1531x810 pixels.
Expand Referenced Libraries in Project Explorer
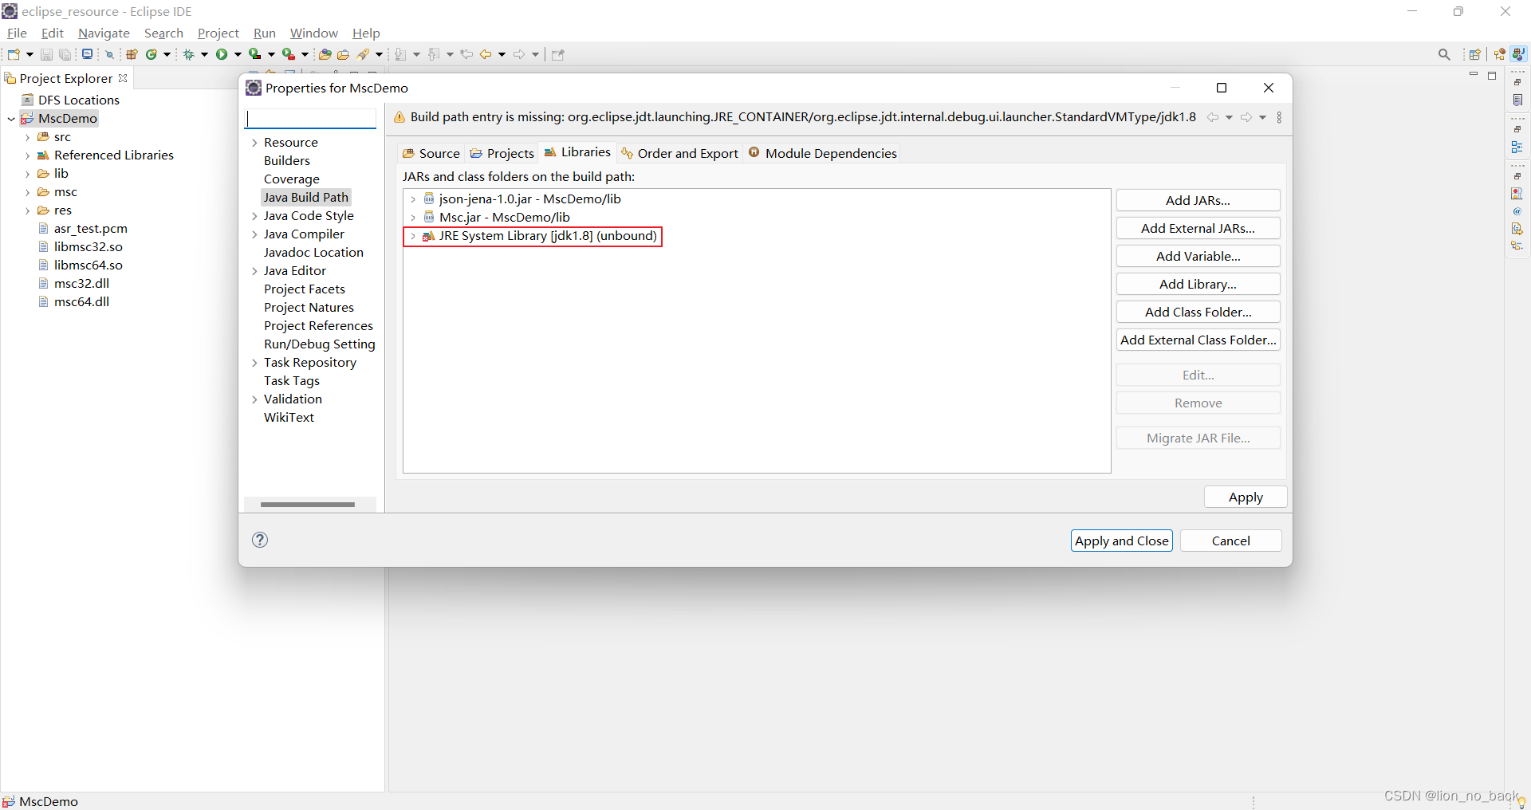(x=28, y=155)
